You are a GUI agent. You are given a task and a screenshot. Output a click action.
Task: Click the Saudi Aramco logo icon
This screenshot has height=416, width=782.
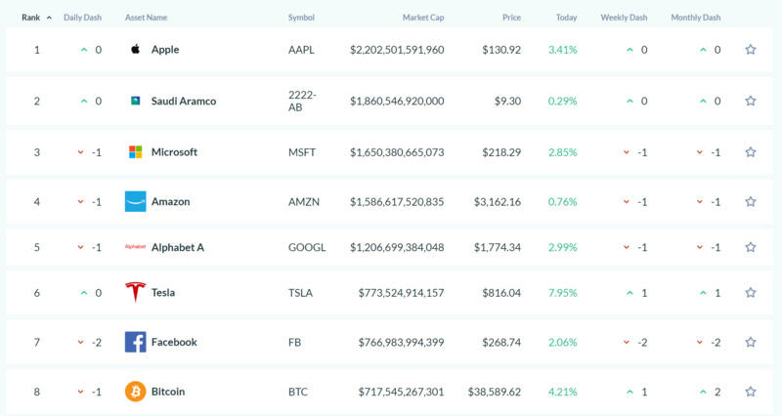click(136, 101)
